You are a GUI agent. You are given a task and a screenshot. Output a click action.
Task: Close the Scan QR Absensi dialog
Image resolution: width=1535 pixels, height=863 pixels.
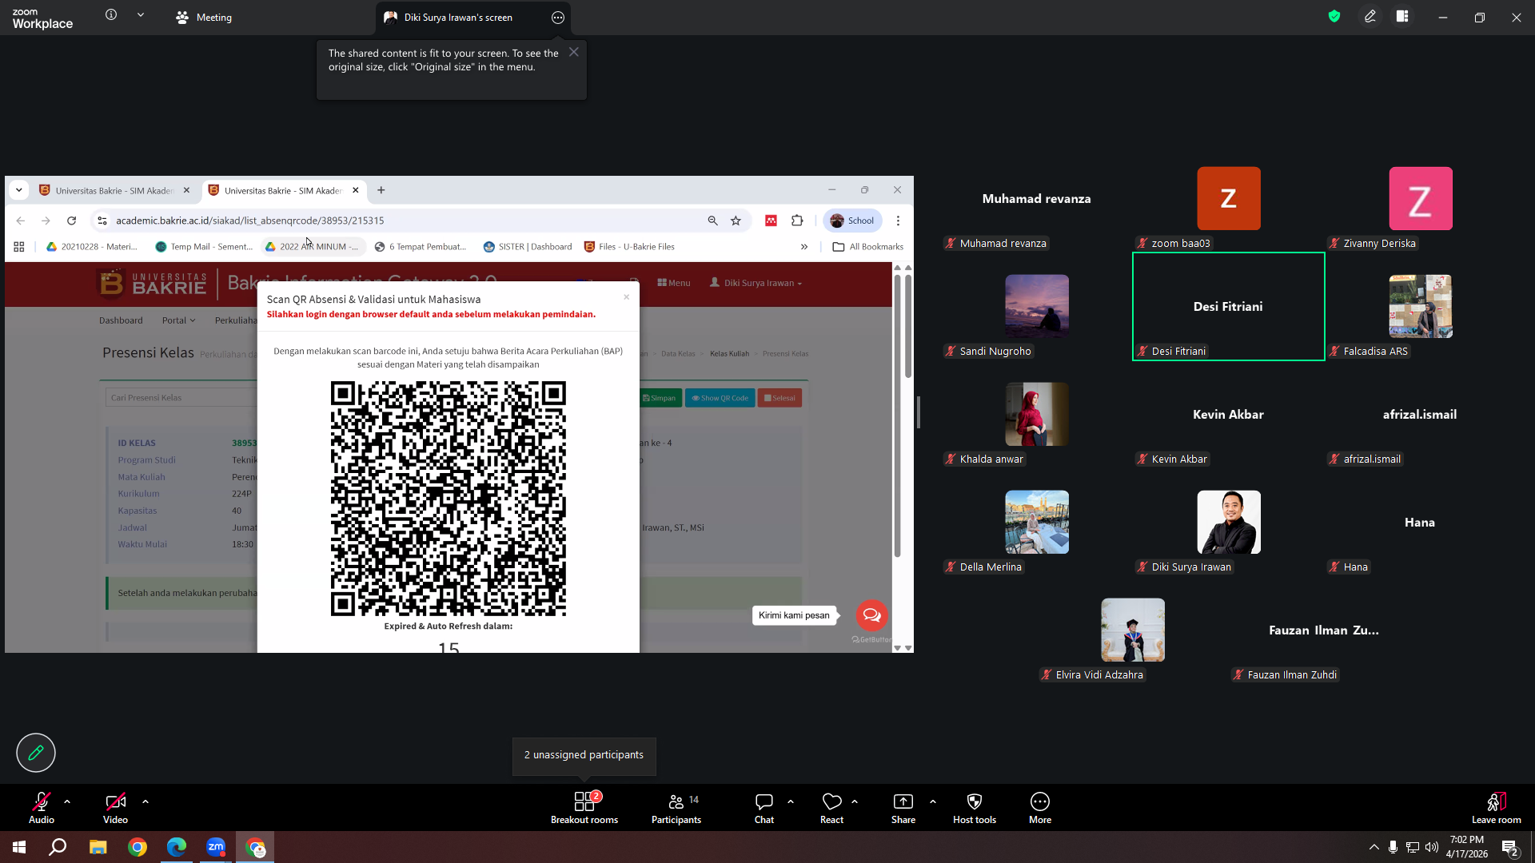click(627, 297)
